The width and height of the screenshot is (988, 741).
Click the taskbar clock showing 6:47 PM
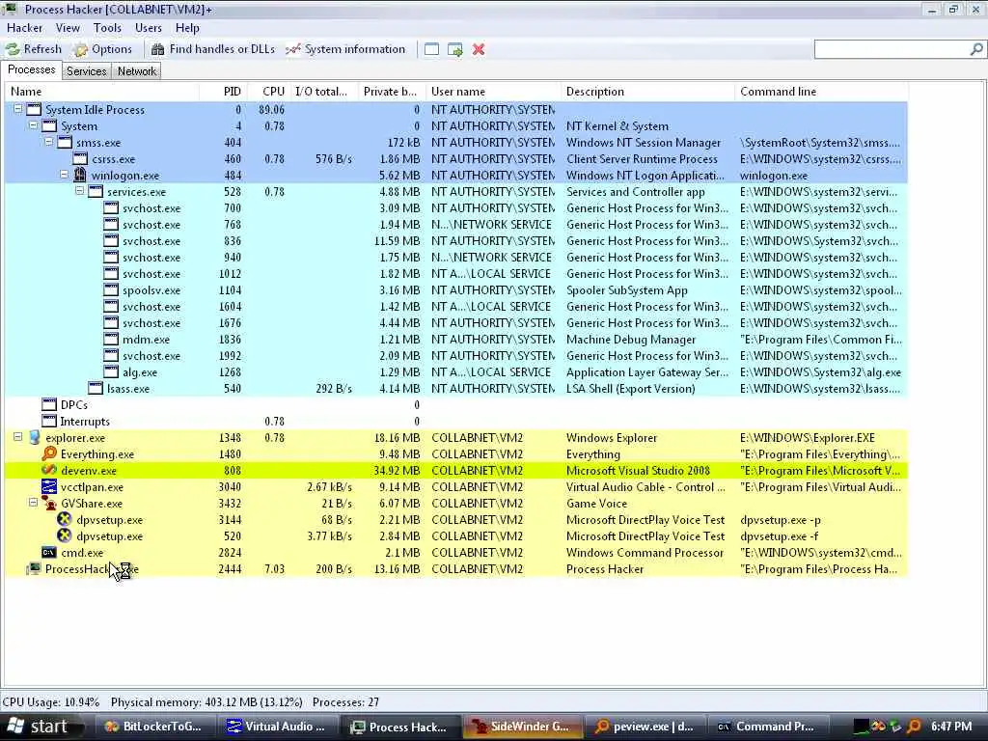[x=951, y=727]
